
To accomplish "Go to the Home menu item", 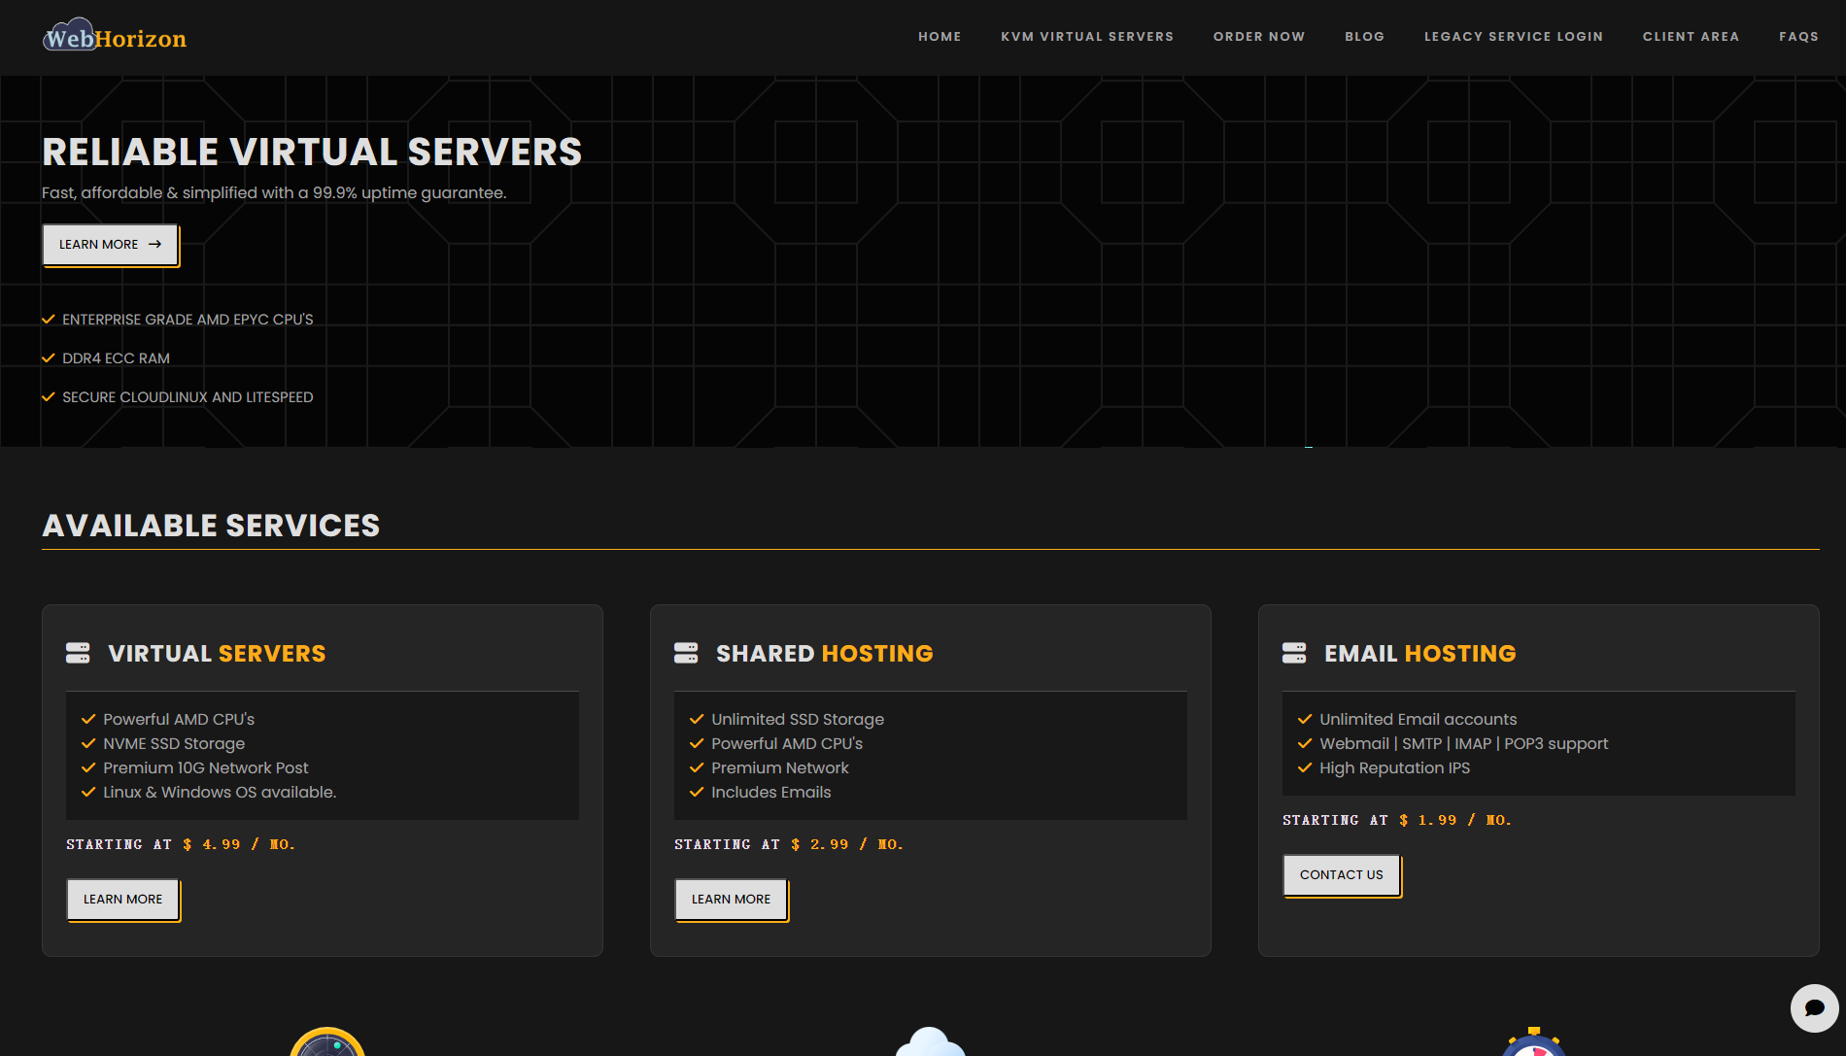I will [x=940, y=37].
